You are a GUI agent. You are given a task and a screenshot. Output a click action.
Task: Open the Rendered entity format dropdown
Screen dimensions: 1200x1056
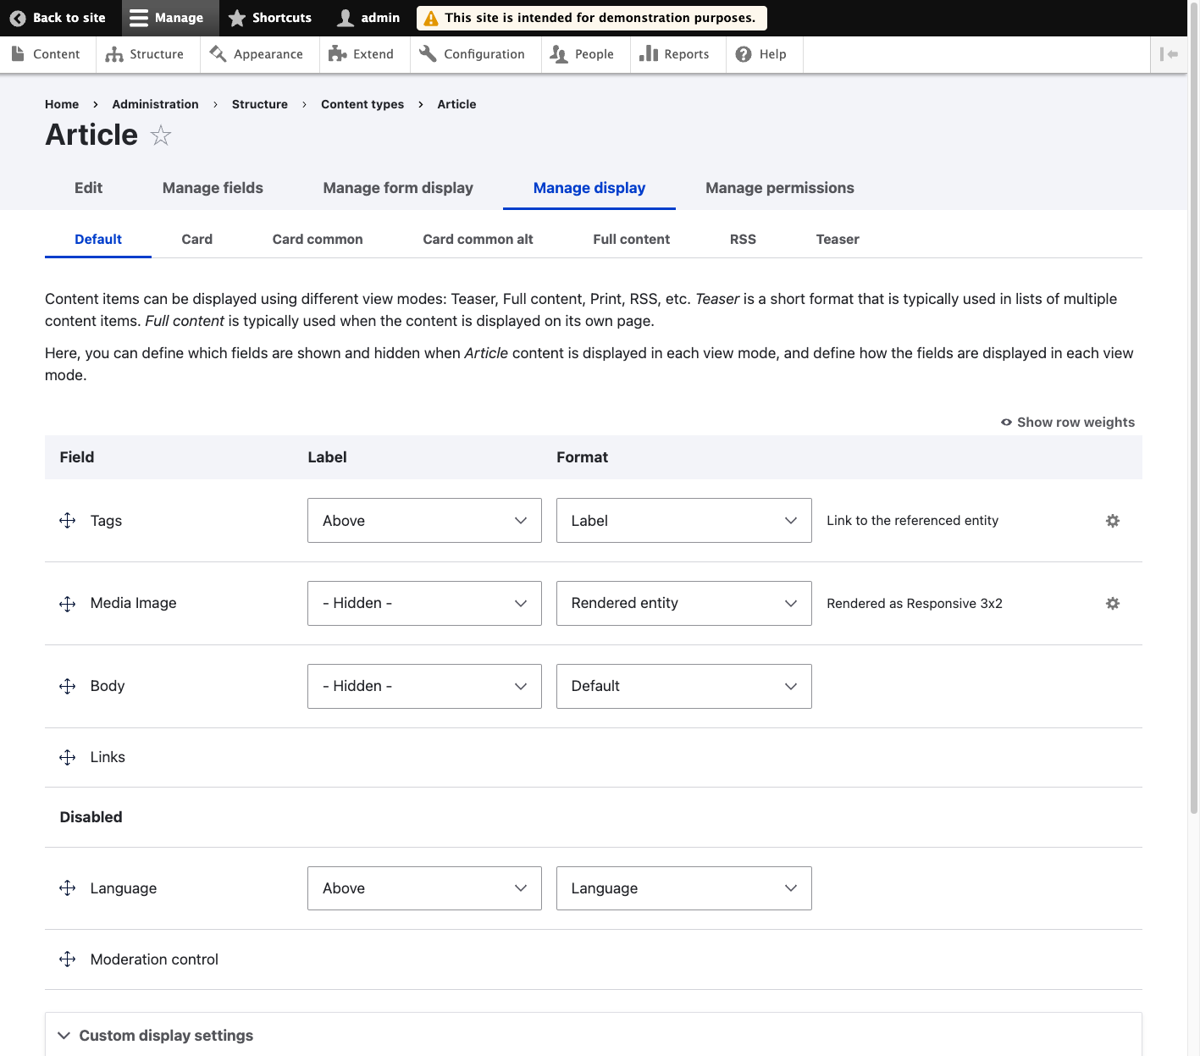pyautogui.click(x=683, y=603)
